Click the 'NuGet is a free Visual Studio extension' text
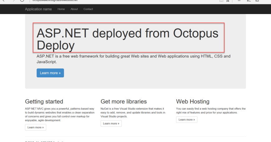 [x=133, y=112]
